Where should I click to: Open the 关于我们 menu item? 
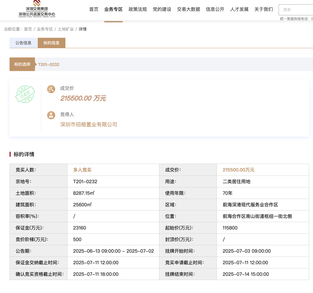pos(263,9)
